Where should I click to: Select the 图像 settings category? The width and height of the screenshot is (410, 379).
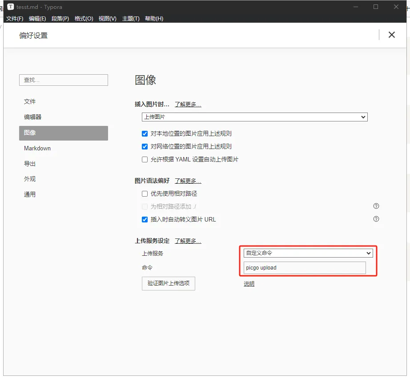coord(64,133)
